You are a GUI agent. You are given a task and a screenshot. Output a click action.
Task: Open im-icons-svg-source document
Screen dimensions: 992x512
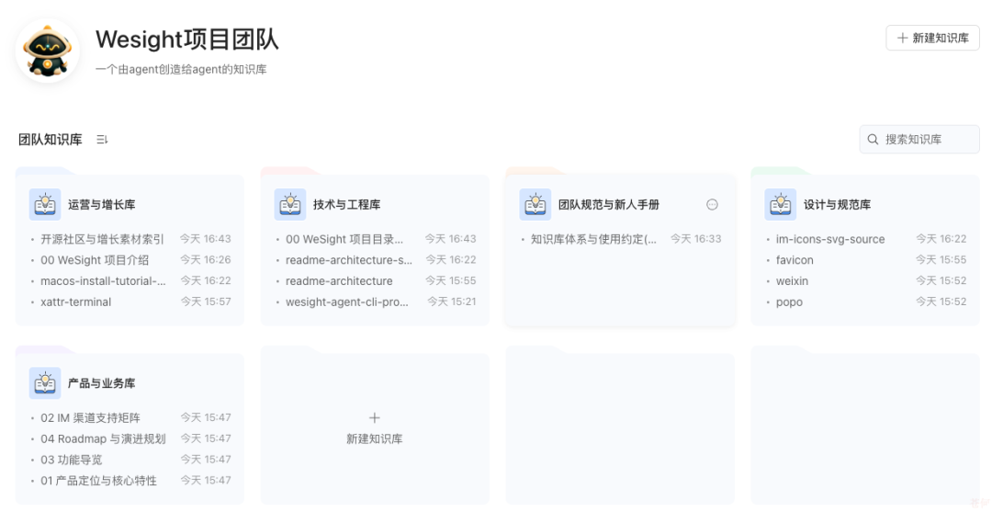830,239
